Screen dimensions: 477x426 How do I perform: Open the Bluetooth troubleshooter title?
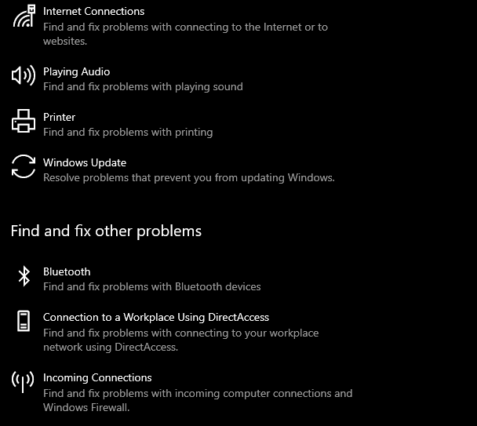tap(67, 271)
